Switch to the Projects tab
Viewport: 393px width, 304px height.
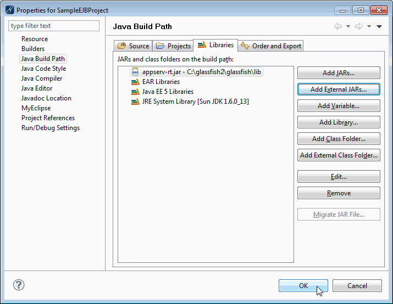173,46
